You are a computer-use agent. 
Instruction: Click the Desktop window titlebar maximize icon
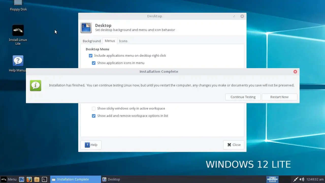point(234,16)
